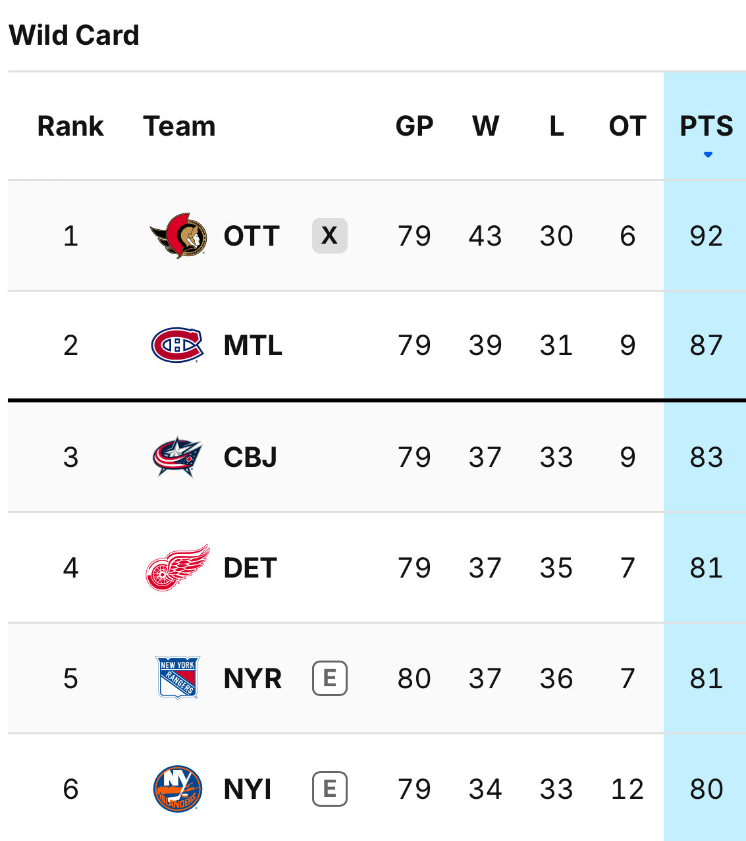Click the New York Rangers logo
This screenshot has height=841, width=746.
click(178, 678)
